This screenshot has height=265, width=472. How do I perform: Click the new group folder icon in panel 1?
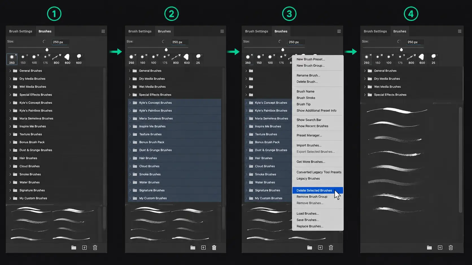coord(74,248)
